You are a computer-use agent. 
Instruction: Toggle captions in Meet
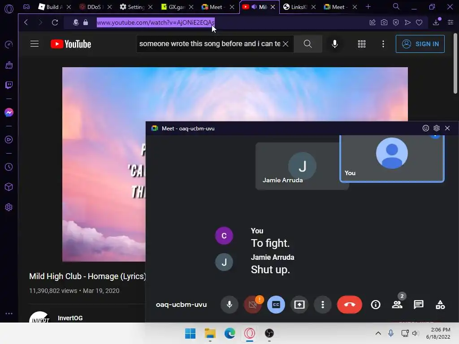tap(276, 305)
